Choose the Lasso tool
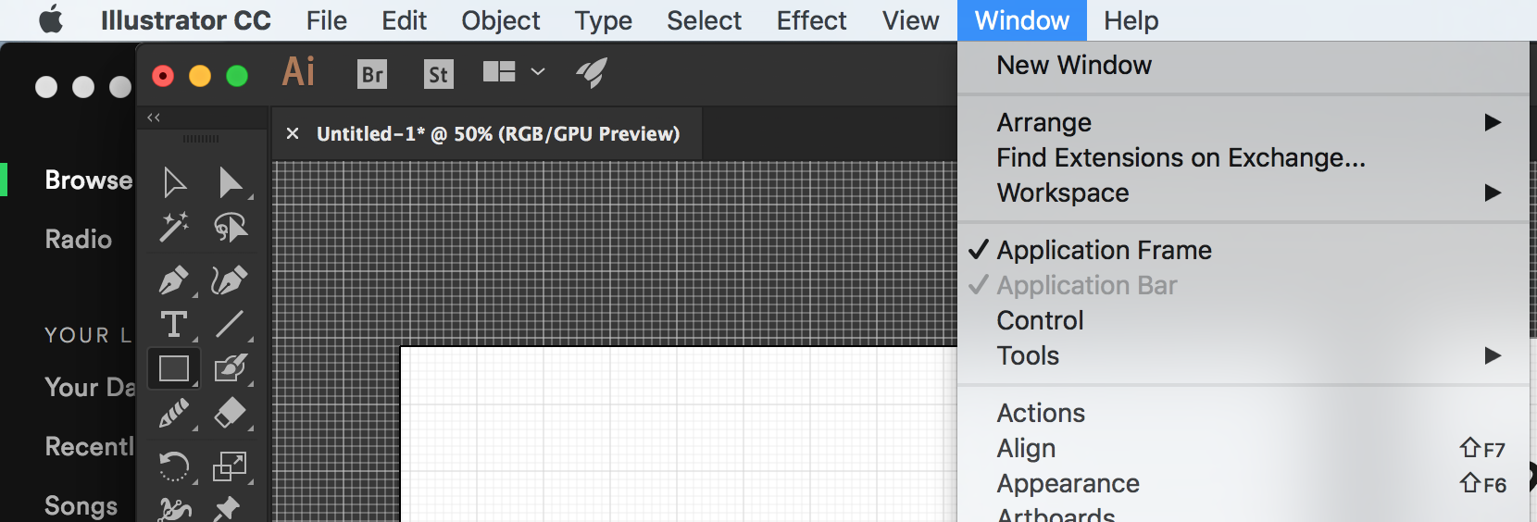This screenshot has width=1537, height=522. click(231, 227)
